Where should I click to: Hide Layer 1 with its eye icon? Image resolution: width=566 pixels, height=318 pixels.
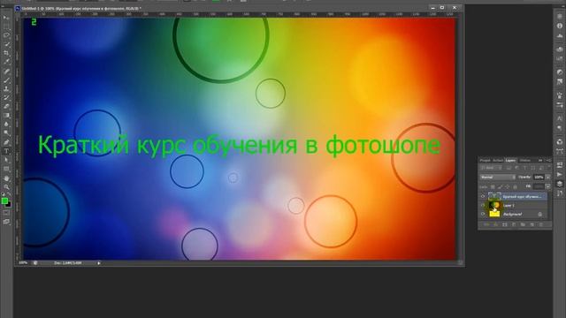coord(483,205)
